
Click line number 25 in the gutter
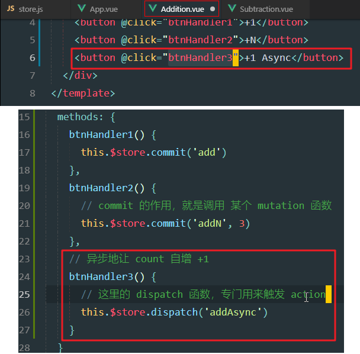(24, 294)
